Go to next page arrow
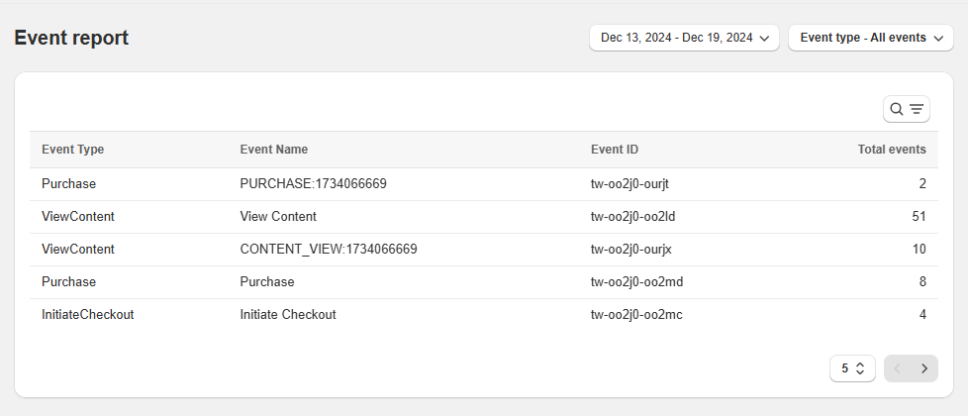Screen dimensions: 968x416 coord(924,368)
